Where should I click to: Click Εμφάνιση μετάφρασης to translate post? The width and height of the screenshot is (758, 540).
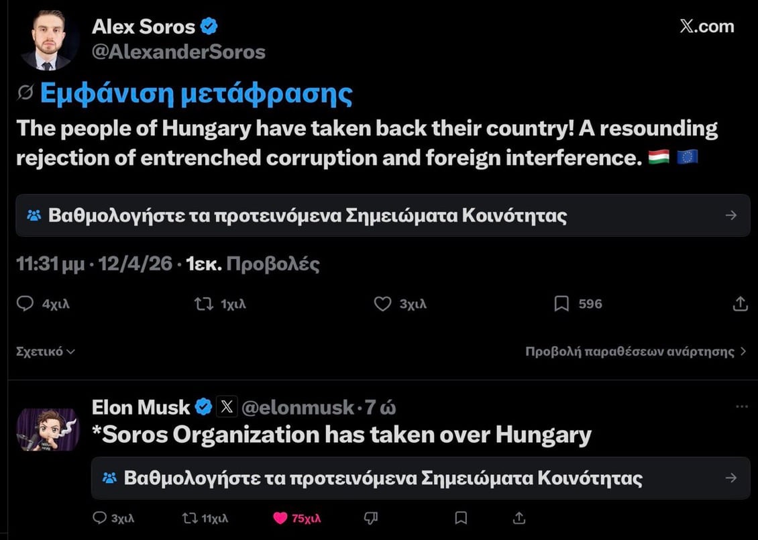point(196,94)
